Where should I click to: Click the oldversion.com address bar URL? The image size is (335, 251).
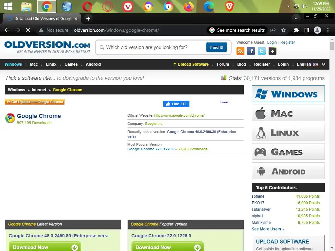(x=116, y=30)
